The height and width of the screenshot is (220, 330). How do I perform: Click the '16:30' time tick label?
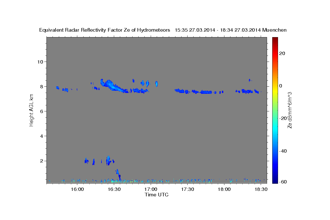pos(114,189)
